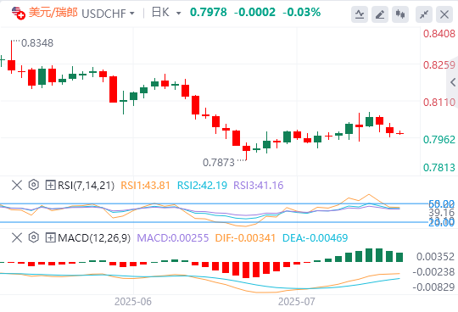Open the USDCHF symbol dropdown arrow
The width and height of the screenshot is (458, 312).
[x=132, y=14]
